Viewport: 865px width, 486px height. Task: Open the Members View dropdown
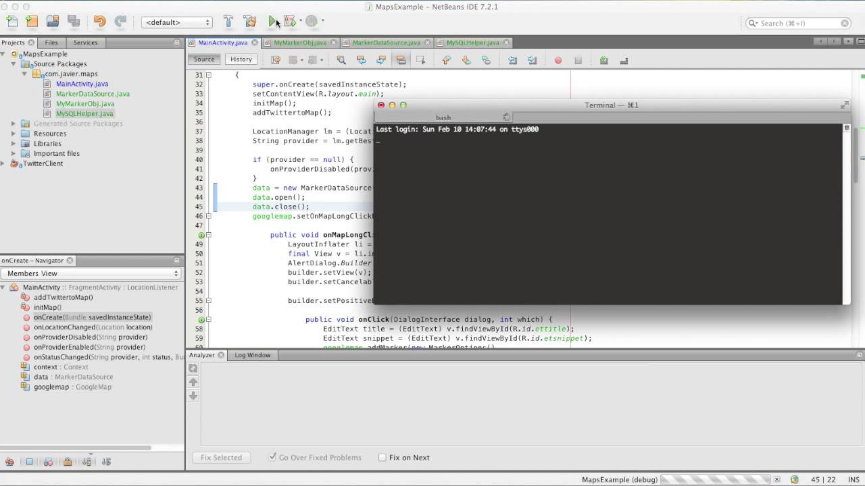pos(92,273)
